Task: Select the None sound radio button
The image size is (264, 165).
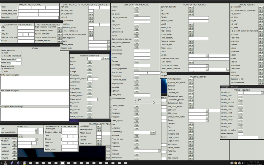Action: coord(2,72)
